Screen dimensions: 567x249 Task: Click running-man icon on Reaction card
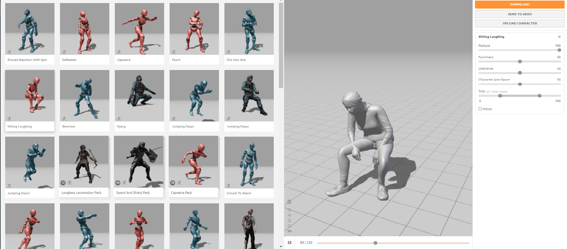click(x=64, y=119)
